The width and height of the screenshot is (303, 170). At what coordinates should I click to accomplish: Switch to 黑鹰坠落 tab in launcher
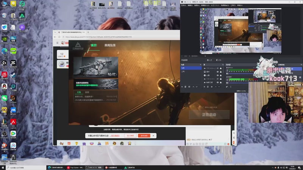tap(110, 45)
